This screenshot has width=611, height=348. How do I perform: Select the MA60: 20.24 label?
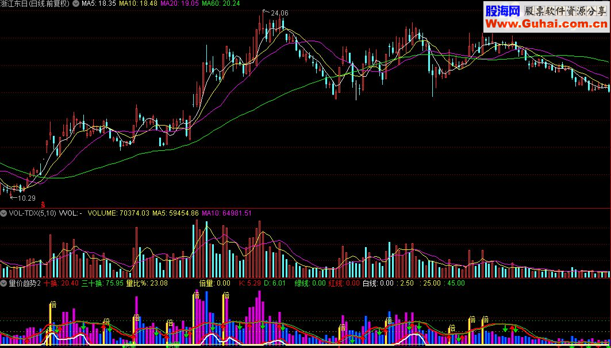tap(221, 3)
